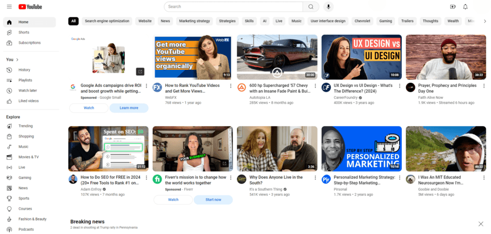Open the notifications bell
This screenshot has width=491, height=234.
tap(465, 7)
